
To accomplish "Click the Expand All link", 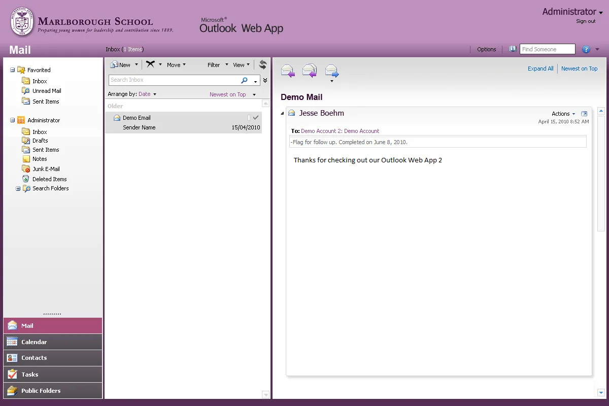I will (540, 69).
